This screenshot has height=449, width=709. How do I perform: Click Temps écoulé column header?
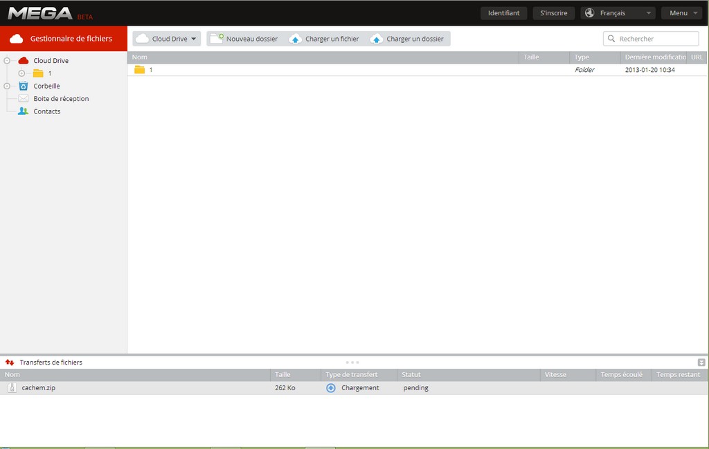click(x=624, y=374)
